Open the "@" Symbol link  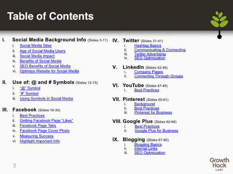[x=30, y=88]
